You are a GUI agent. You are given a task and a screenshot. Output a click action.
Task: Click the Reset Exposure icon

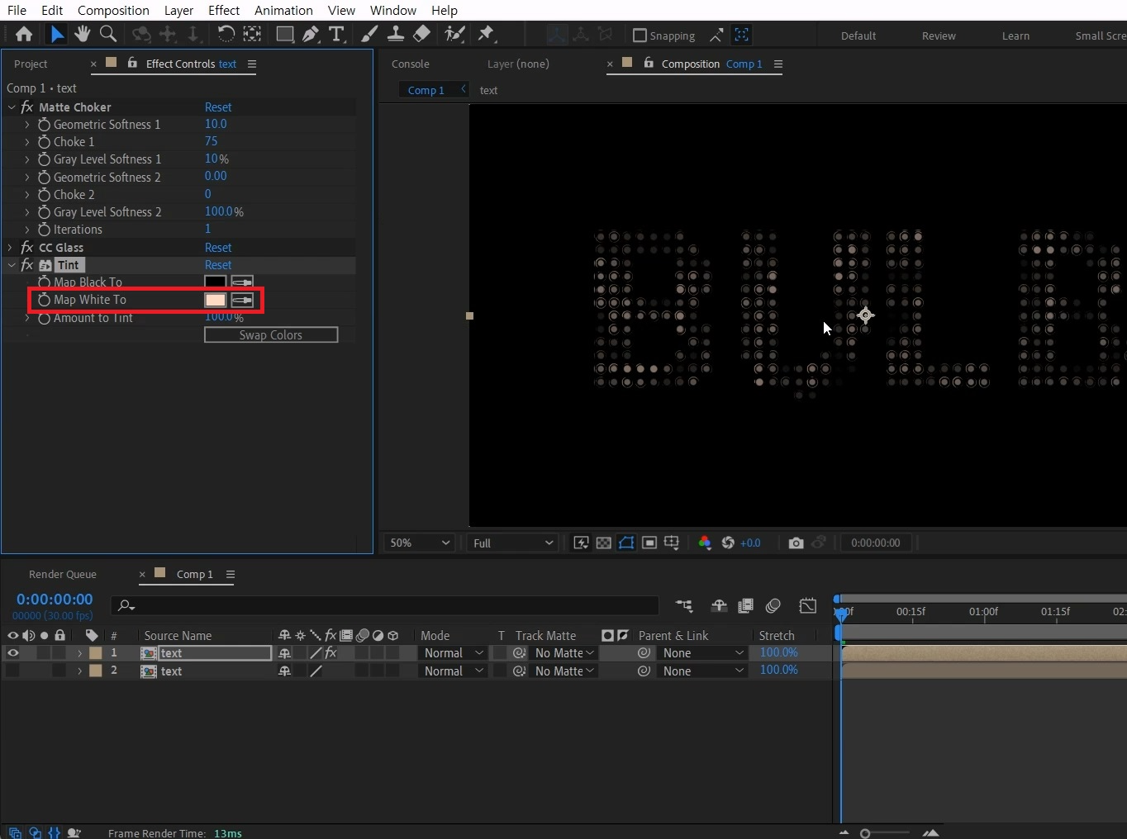728,543
